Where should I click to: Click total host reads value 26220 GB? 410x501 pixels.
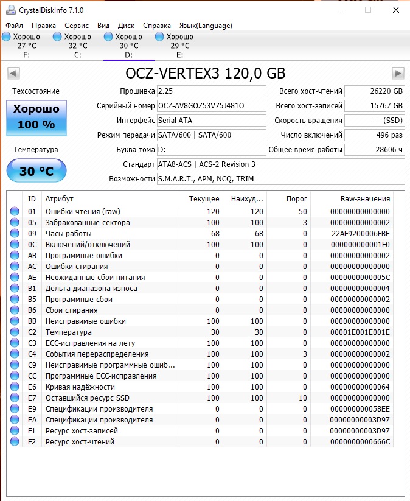pyautogui.click(x=375, y=91)
